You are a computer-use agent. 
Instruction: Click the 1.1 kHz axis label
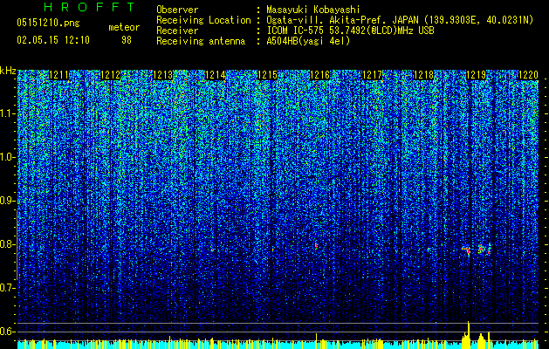pyautogui.click(x=8, y=113)
